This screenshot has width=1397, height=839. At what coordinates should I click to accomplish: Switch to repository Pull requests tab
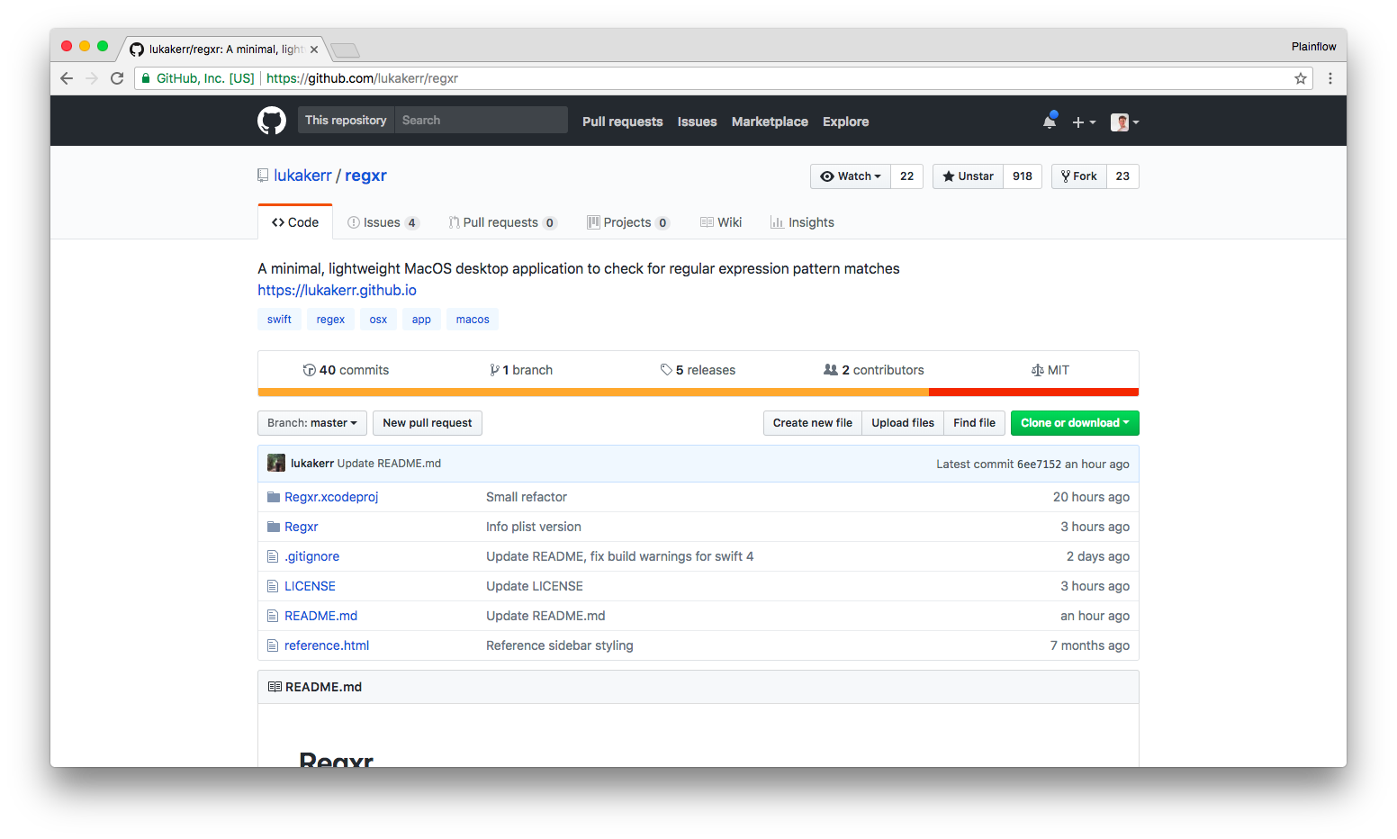(x=503, y=222)
